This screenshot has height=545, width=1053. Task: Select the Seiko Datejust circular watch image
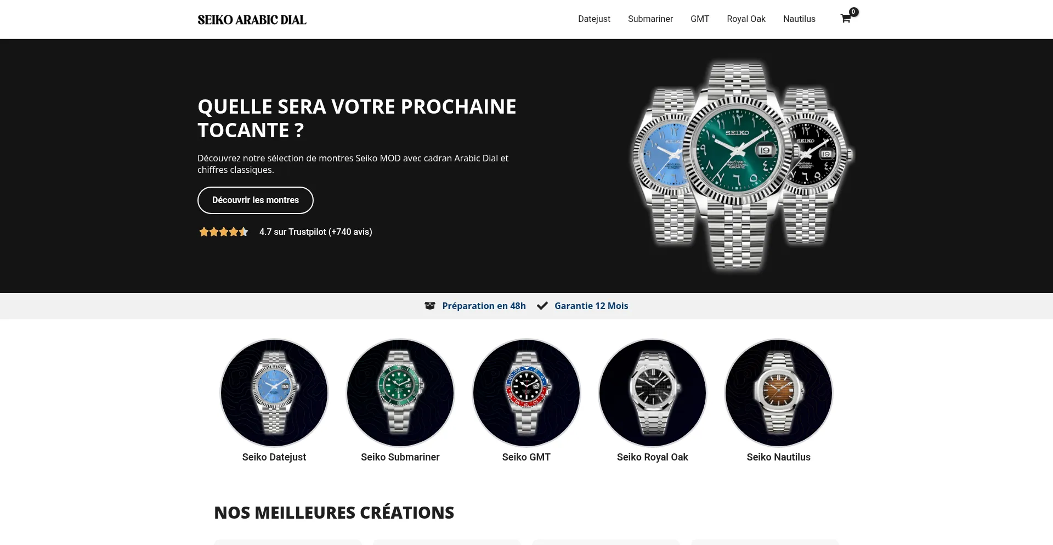pyautogui.click(x=274, y=393)
